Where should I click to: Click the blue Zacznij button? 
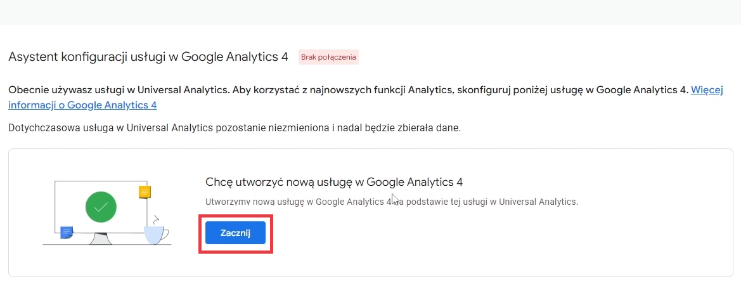click(235, 233)
